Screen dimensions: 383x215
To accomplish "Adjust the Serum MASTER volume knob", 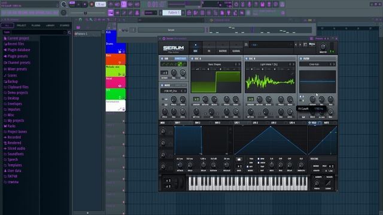I will [323, 47].
